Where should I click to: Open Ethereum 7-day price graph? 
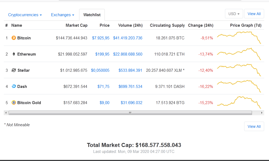pyautogui.click(x=239, y=54)
